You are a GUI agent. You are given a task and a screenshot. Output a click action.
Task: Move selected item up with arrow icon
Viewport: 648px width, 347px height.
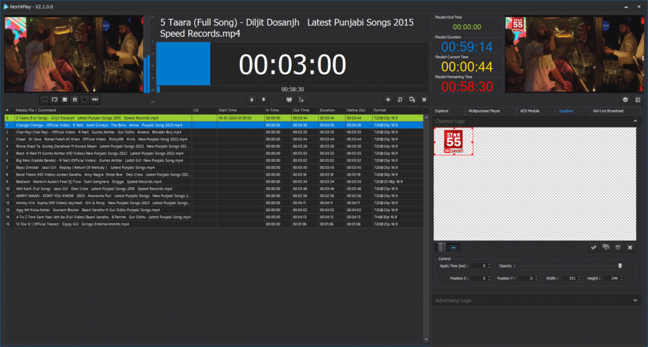click(x=252, y=99)
